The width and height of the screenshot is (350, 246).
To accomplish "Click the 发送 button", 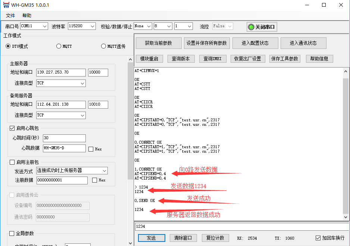I will [151, 238].
